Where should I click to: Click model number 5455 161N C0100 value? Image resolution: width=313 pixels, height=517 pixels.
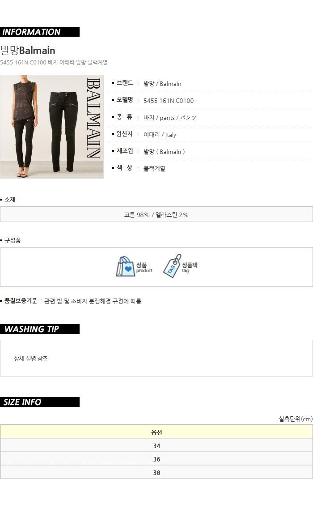[169, 101]
